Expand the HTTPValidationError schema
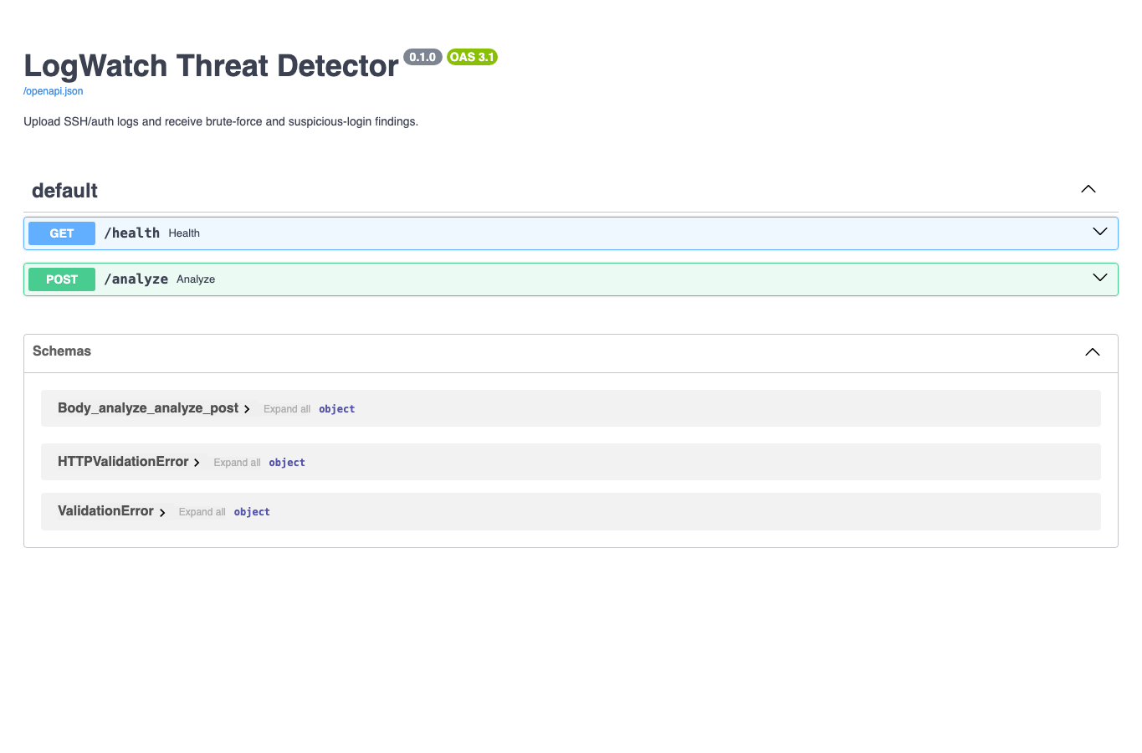 (x=128, y=462)
